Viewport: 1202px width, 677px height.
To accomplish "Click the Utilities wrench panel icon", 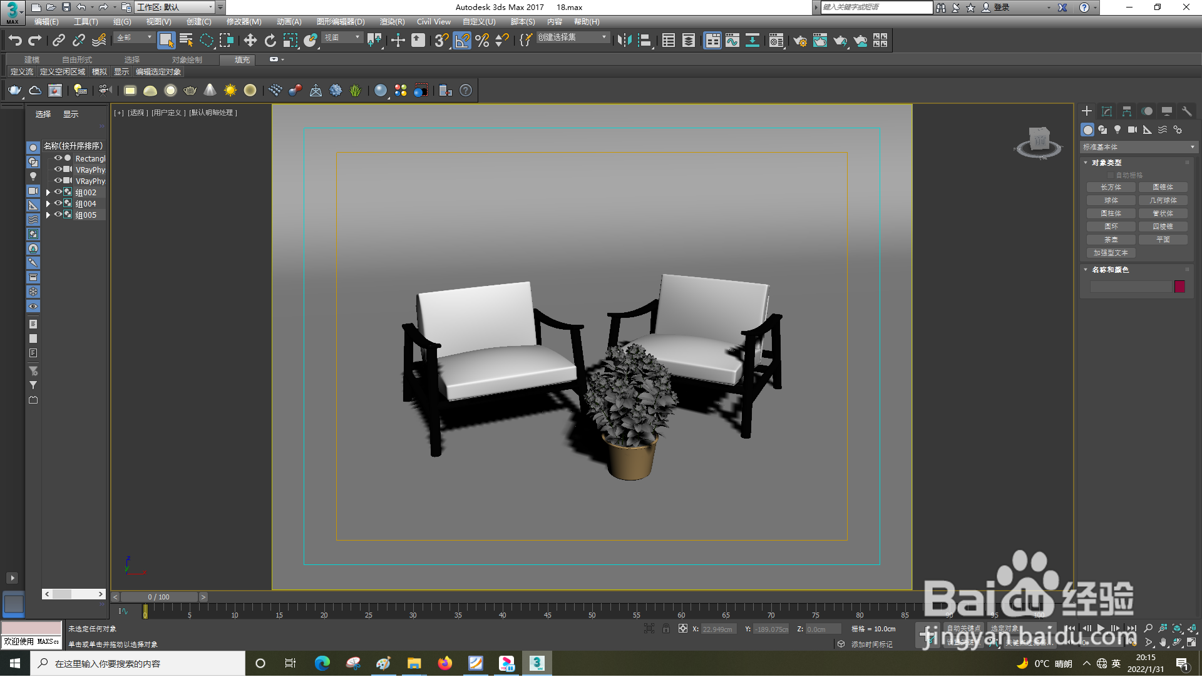I will [1186, 111].
